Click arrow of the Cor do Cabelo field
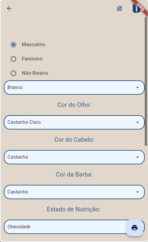The height and width of the screenshot is (242, 148). tap(138, 157)
